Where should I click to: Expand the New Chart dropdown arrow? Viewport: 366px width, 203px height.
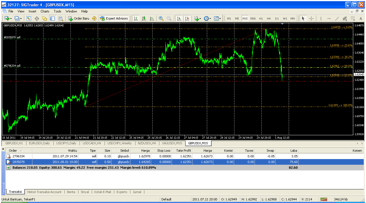pos(11,18)
